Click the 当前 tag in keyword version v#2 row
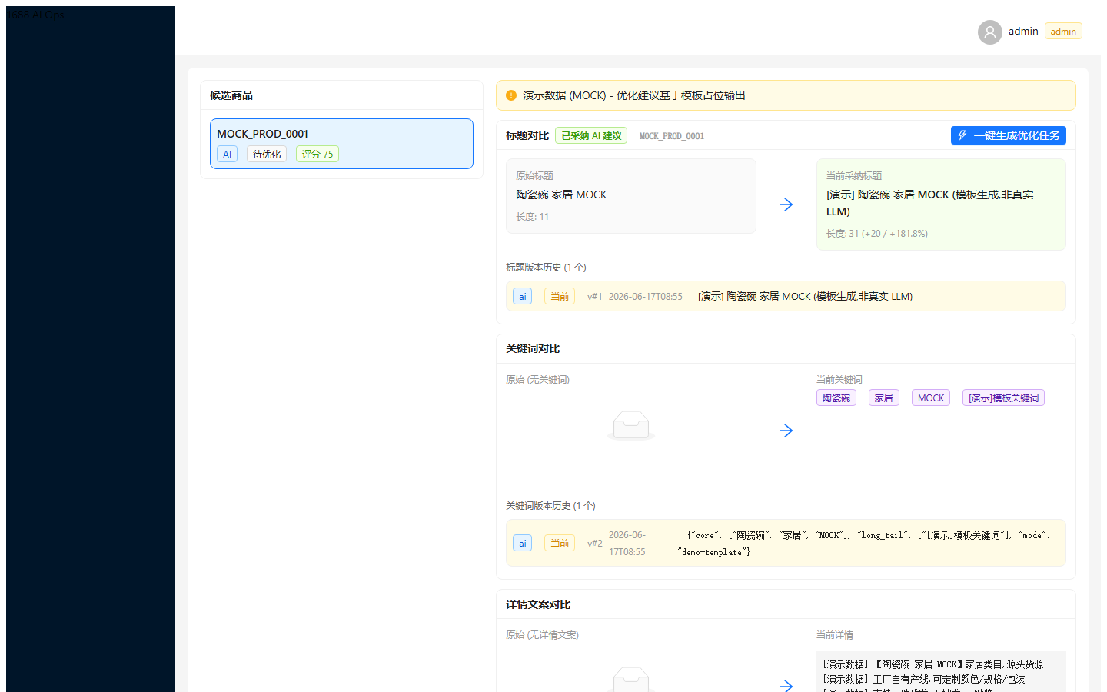1107x692 pixels. [560, 543]
